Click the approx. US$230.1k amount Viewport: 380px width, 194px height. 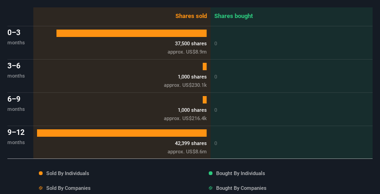click(x=185, y=85)
